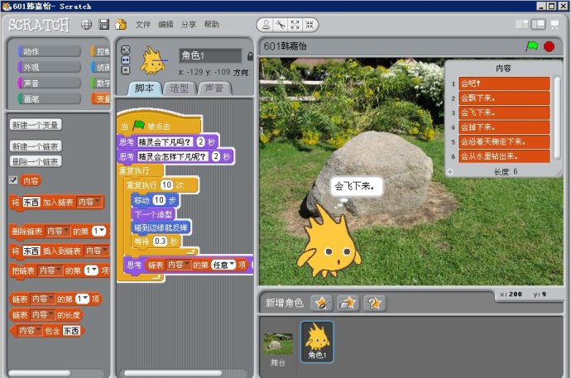
Task: Click the language globe icon
Action: tap(86, 25)
